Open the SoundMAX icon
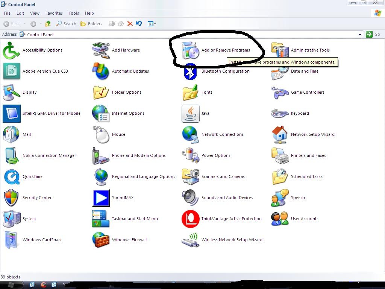The height and width of the screenshot is (289, 385). pos(101,198)
